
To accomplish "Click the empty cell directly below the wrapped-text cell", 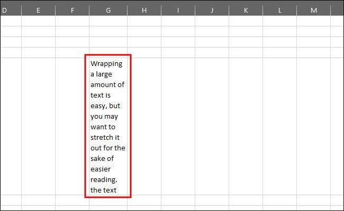I will coord(108,200).
